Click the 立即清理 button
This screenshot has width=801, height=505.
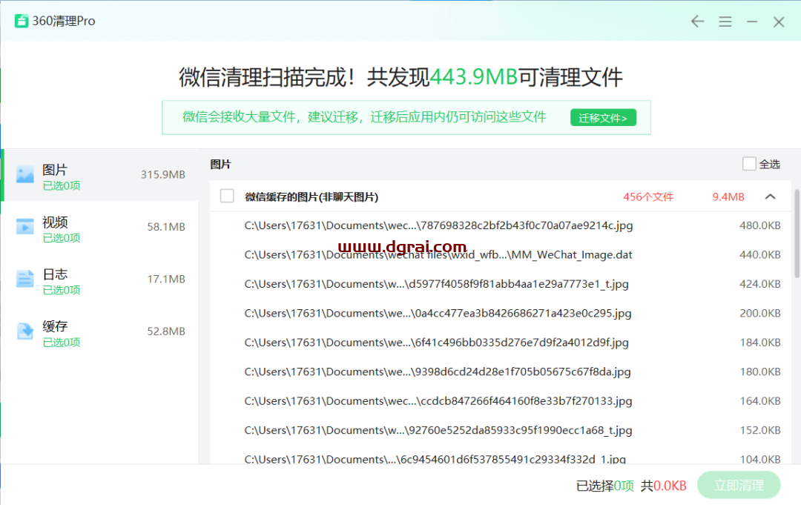pyautogui.click(x=739, y=485)
